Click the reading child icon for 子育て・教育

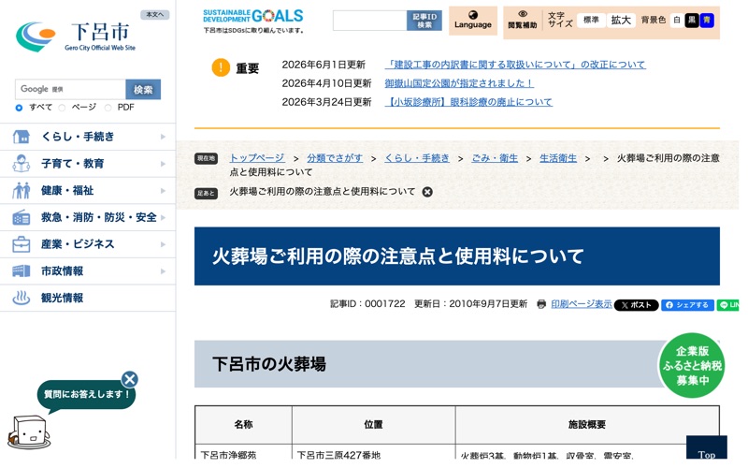pos(21,164)
